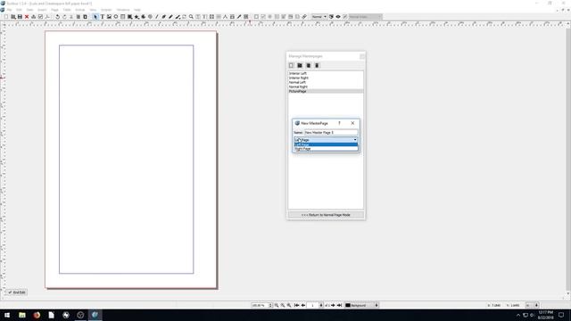Screen dimensions: 571x321
Task: Select the Bezier Curve tool
Action: 164,17
